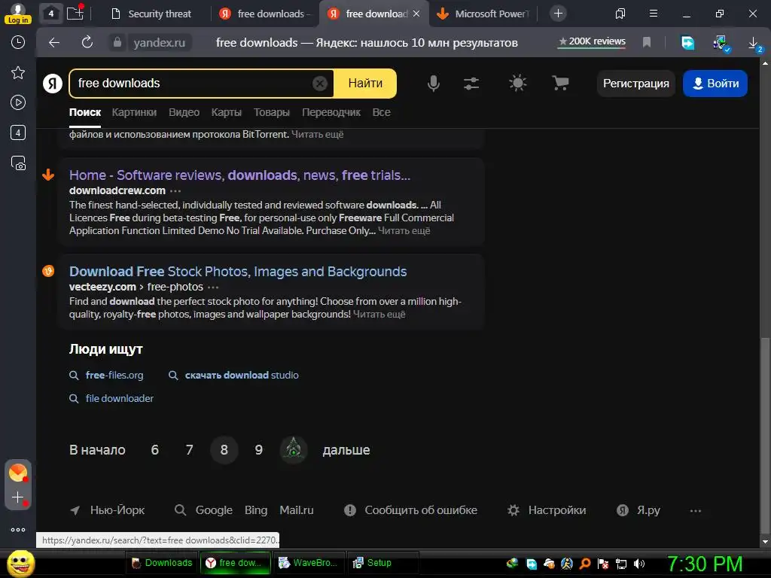Clear the search query with X
This screenshot has height=578, width=771.
(x=319, y=84)
